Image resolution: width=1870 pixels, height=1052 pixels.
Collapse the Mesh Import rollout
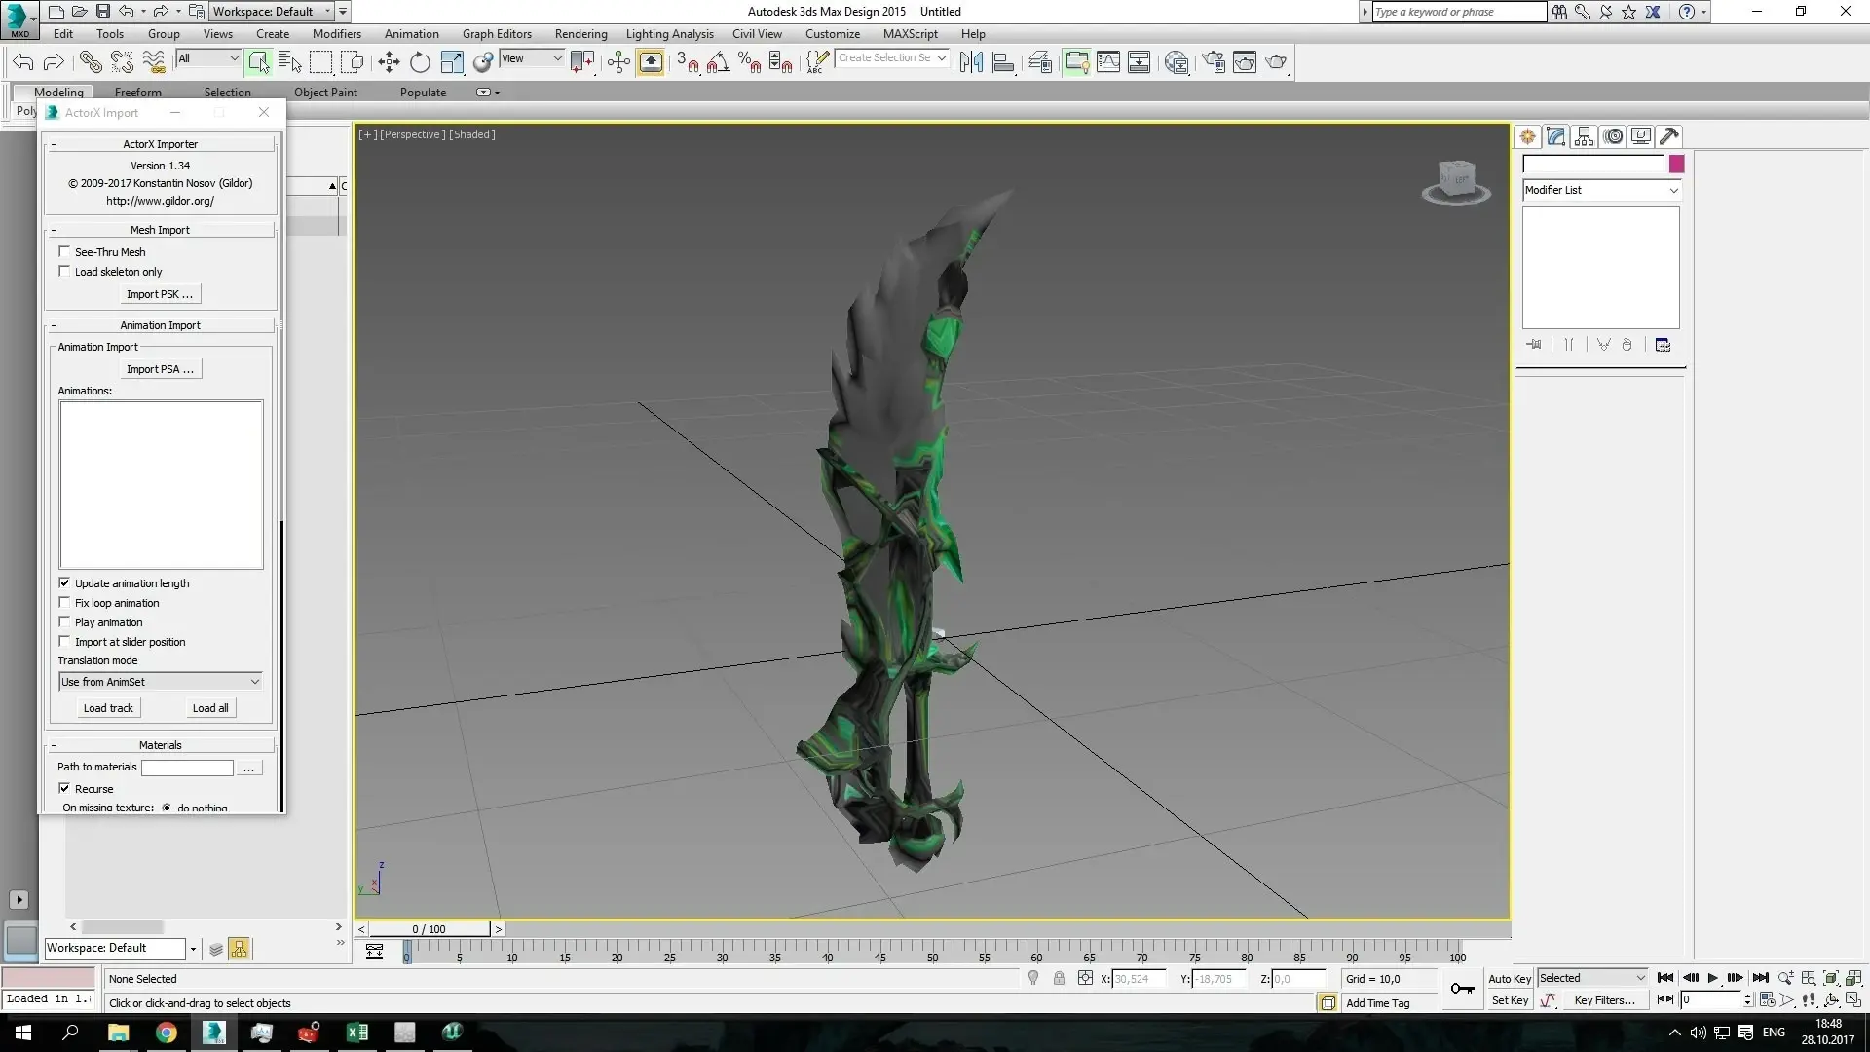coord(161,230)
